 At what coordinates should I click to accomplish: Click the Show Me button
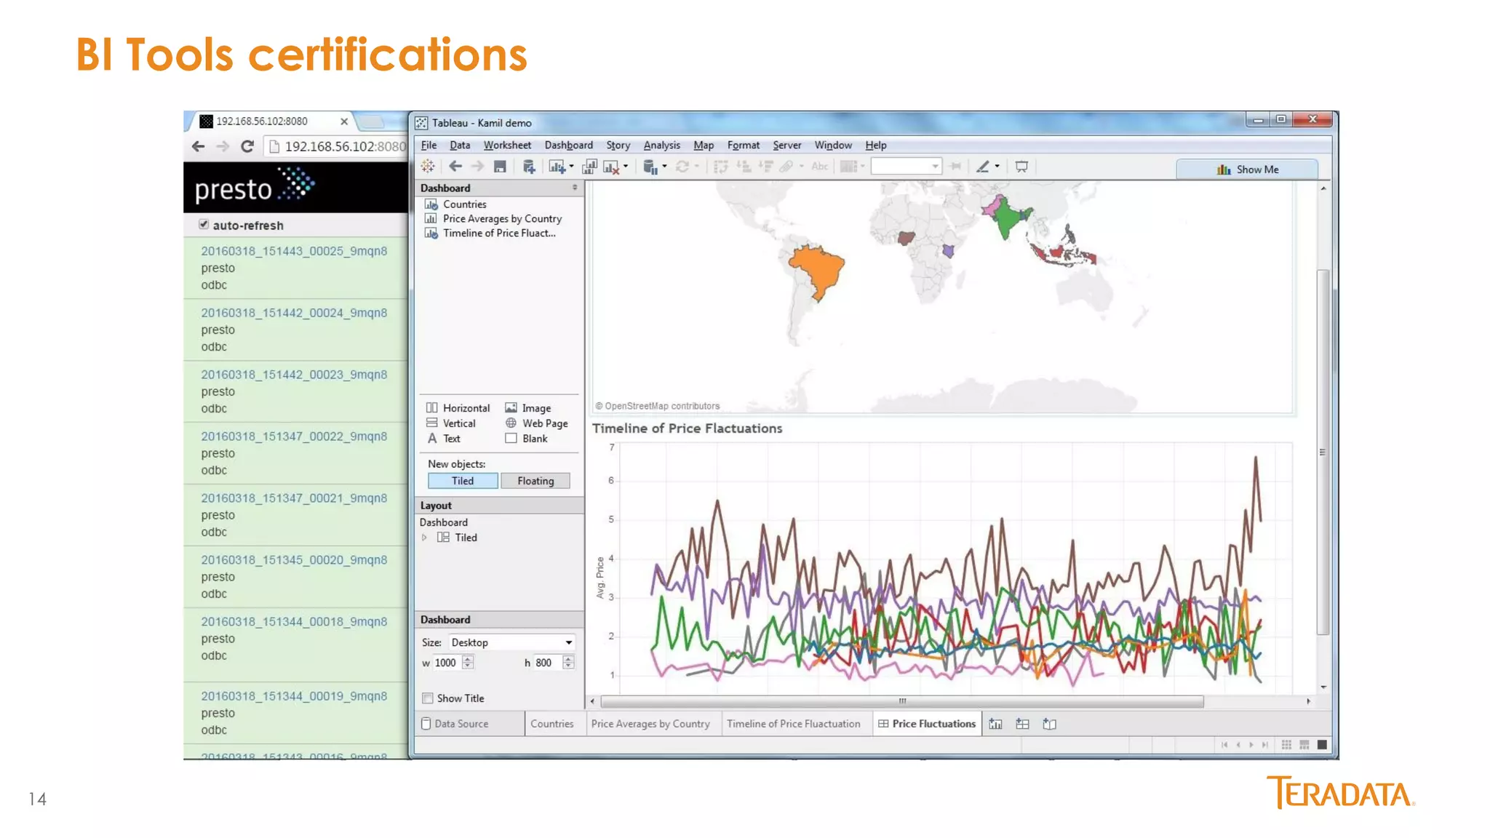coord(1247,169)
